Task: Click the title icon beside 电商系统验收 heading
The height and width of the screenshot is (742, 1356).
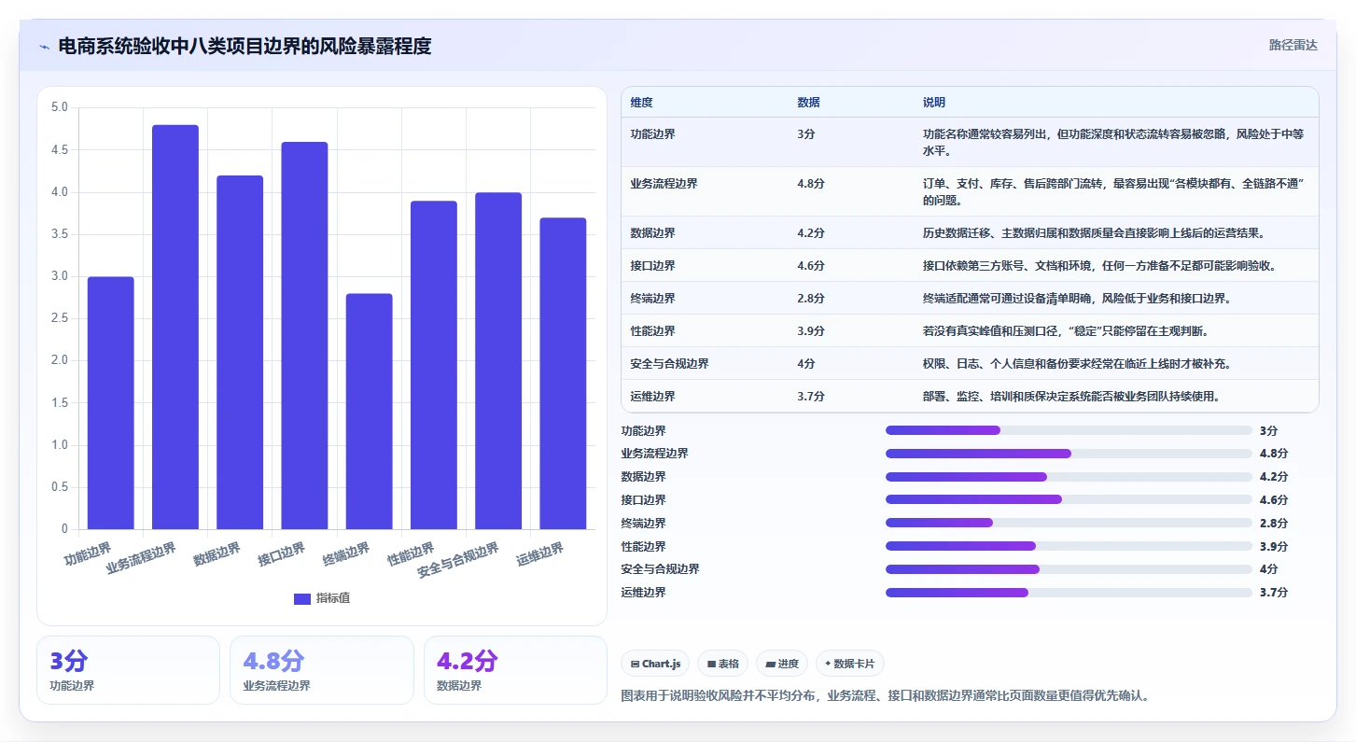Action: pyautogui.click(x=44, y=47)
